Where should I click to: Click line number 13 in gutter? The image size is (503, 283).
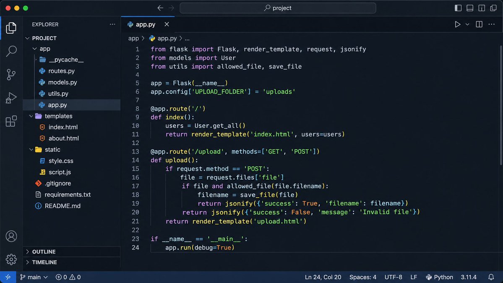[136, 152]
